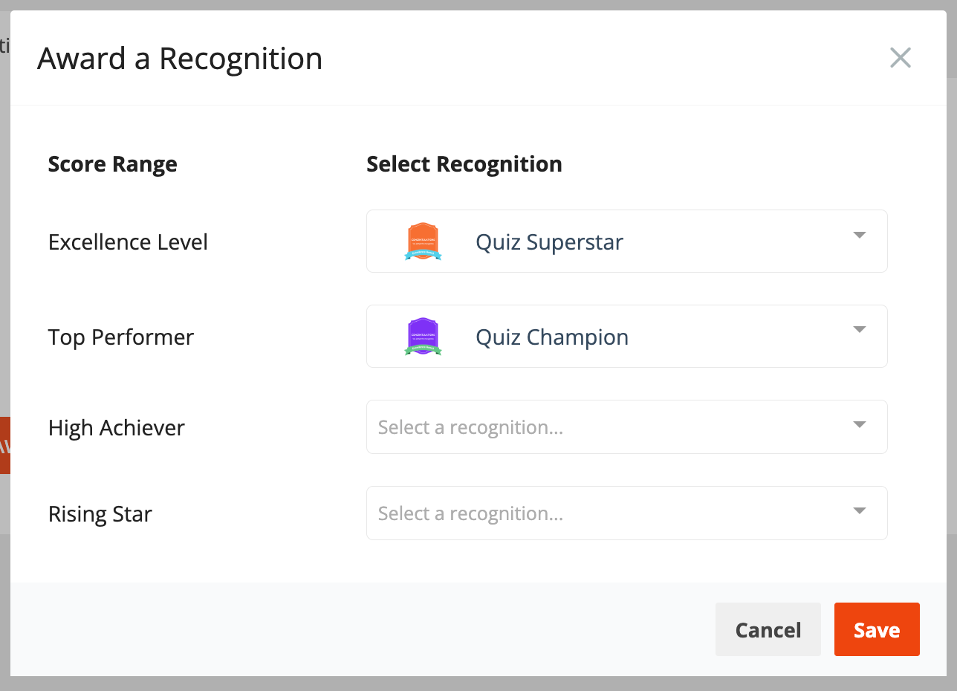The width and height of the screenshot is (957, 691).
Task: Click the Excellence Level row label
Action: (128, 242)
